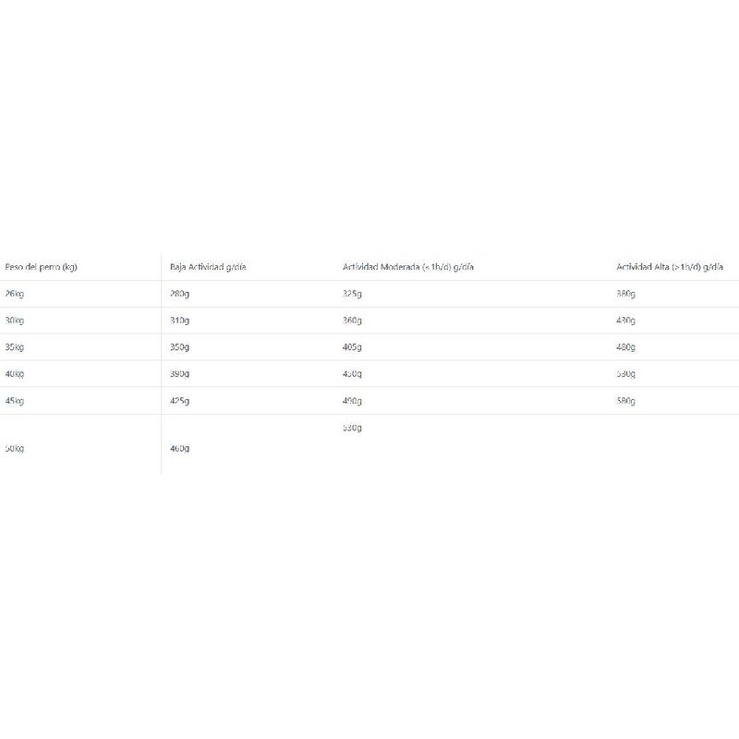Click the 26kg weight cell
Image resolution: width=739 pixels, height=739 pixels.
14,294
